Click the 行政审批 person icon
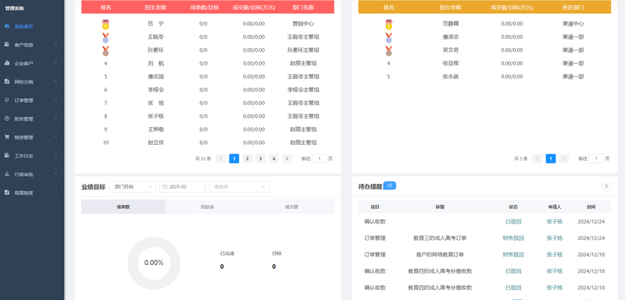This screenshot has height=300, width=625. (x=7, y=174)
